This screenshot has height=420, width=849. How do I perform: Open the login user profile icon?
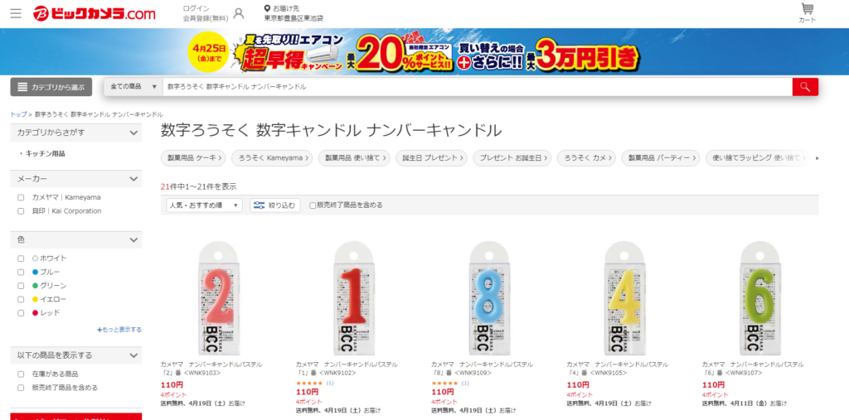238,14
